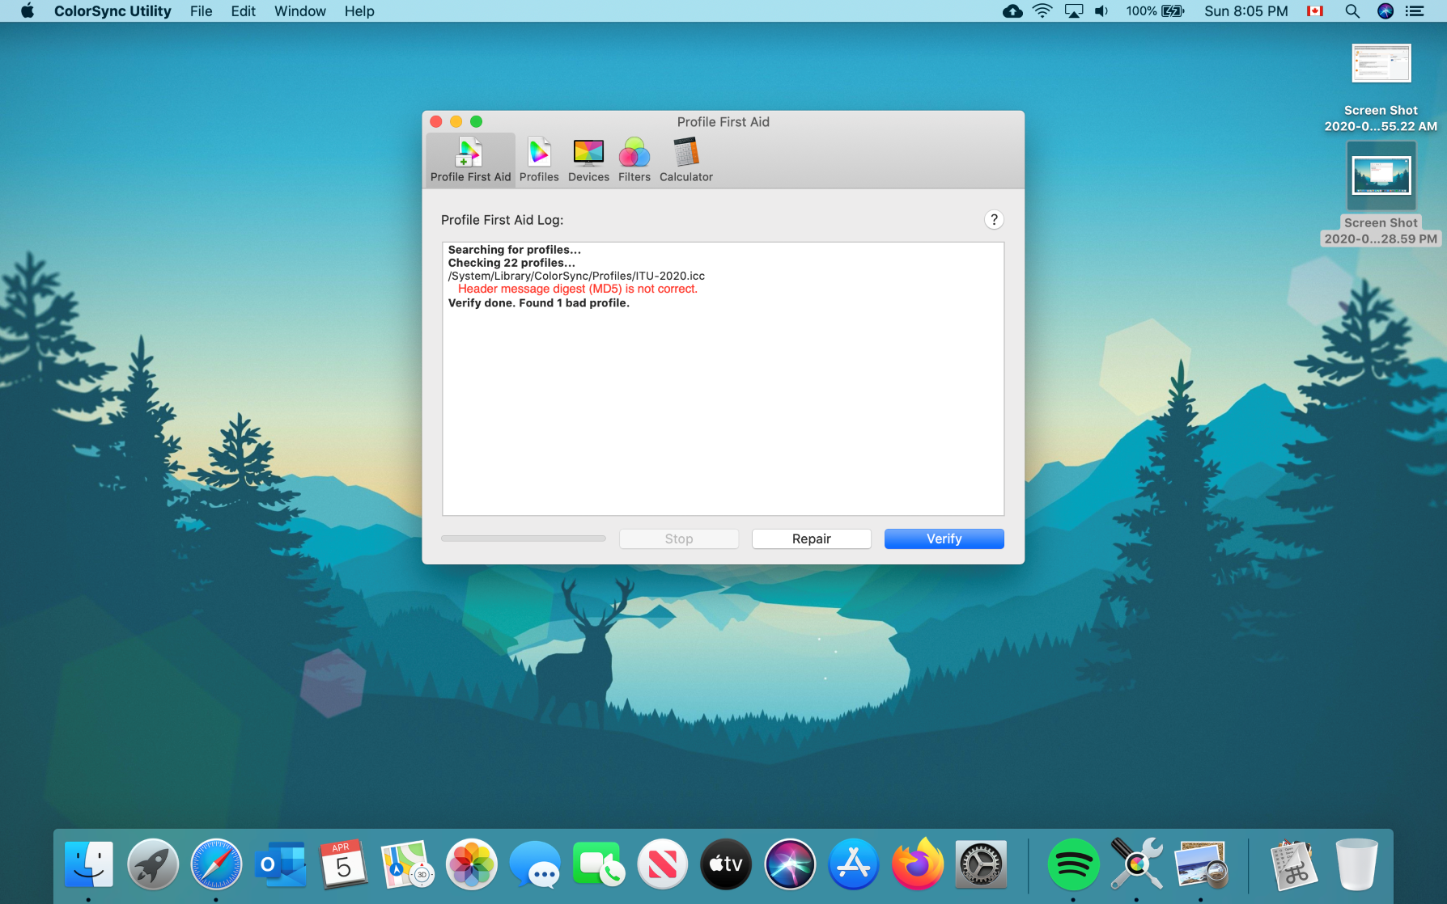Open the Apple menu
The image size is (1447, 904).
pos(28,11)
